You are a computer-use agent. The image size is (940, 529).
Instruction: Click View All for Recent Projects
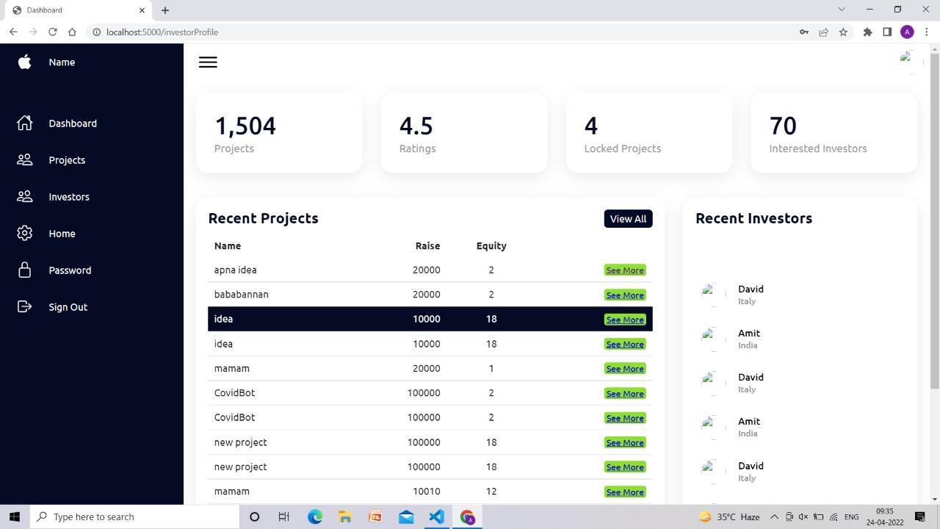[628, 219]
